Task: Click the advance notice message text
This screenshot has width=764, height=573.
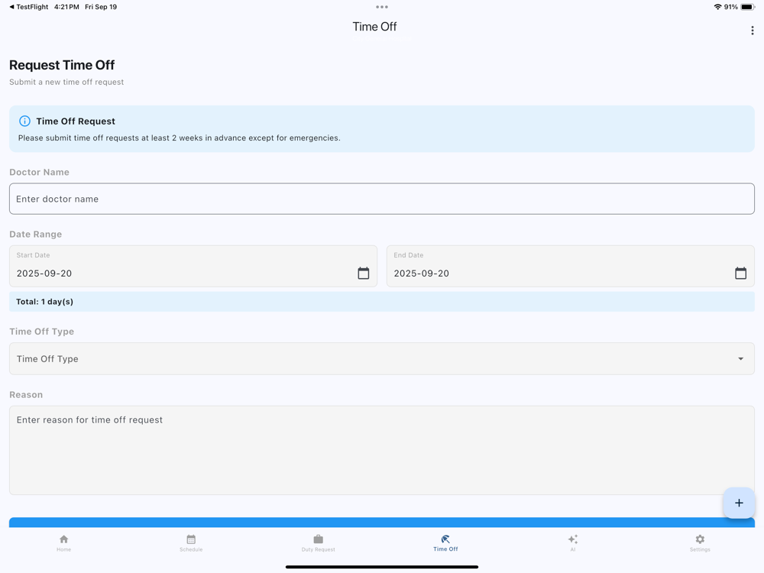Action: [180, 138]
